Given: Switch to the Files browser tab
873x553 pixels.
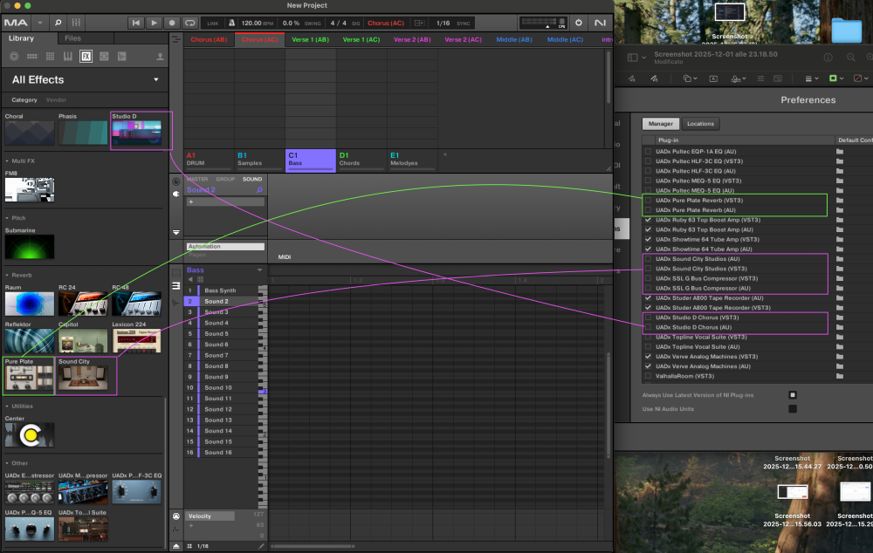Looking at the screenshot, I should [x=73, y=38].
